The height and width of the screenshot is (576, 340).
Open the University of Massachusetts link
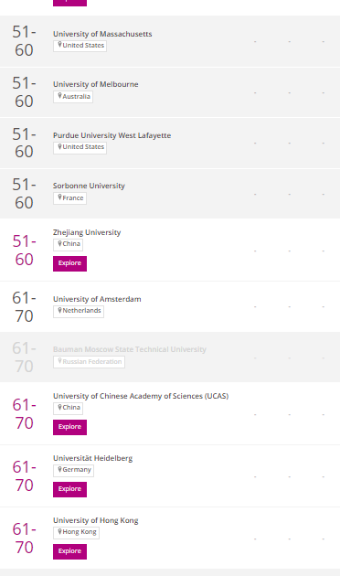(x=102, y=34)
